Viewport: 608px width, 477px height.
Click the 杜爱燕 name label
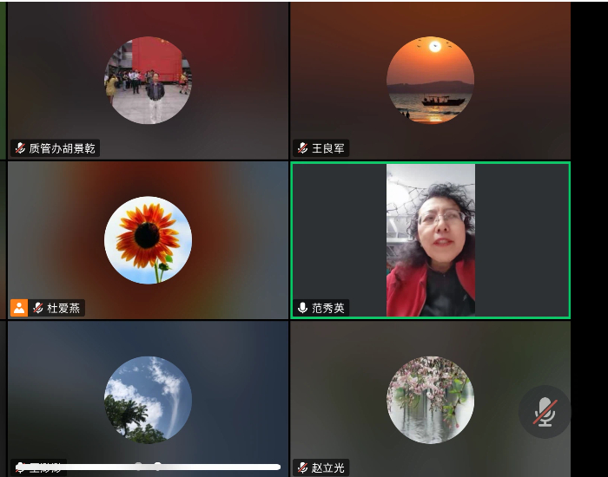pyautogui.click(x=63, y=308)
